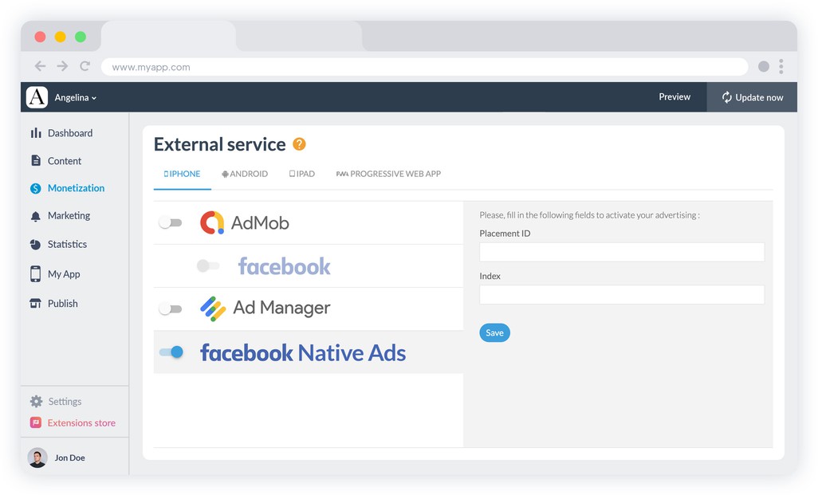Select the facebook Native Ads text

(x=303, y=352)
